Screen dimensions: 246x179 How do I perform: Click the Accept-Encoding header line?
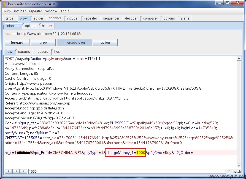pyautogui.click(x=34, y=108)
